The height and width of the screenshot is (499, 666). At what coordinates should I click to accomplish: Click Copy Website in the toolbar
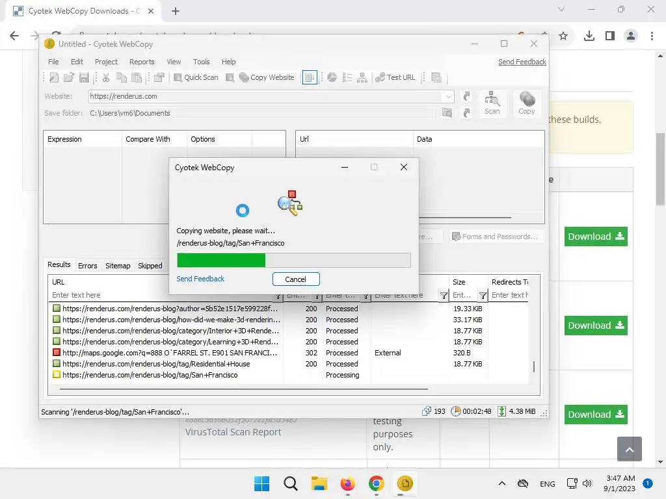267,77
